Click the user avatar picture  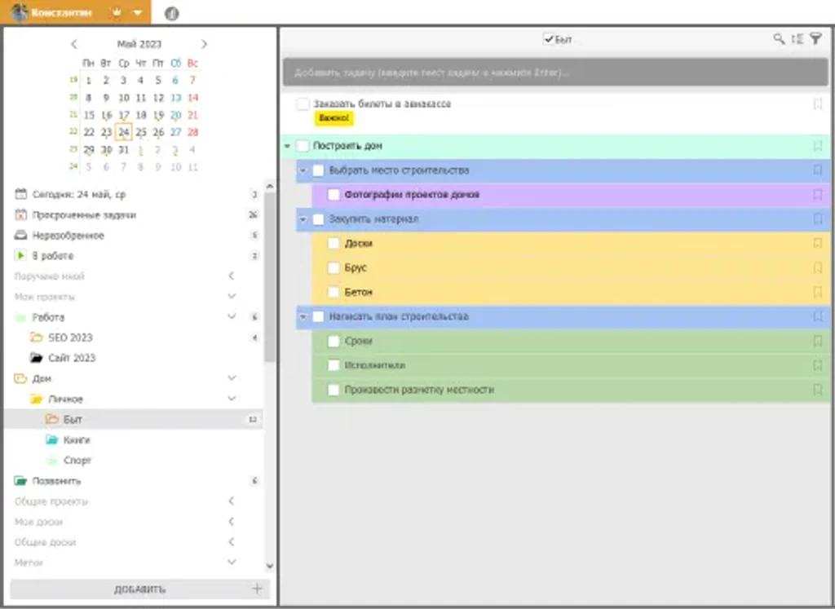pyautogui.click(x=20, y=12)
